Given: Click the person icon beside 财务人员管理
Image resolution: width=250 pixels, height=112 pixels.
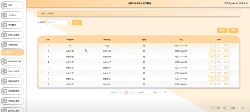Looking at the screenshot, I should [5, 71].
